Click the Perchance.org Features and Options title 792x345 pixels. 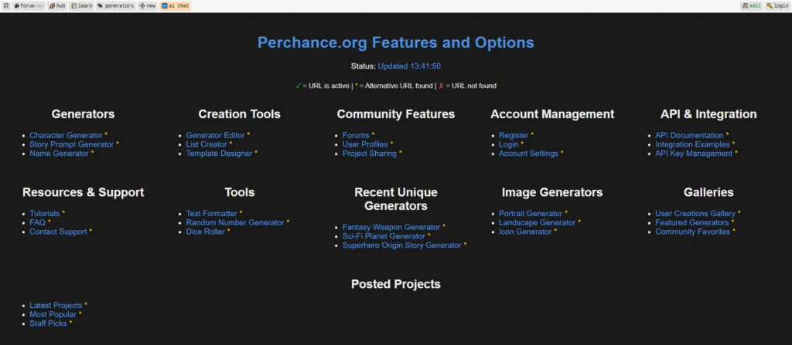395,42
